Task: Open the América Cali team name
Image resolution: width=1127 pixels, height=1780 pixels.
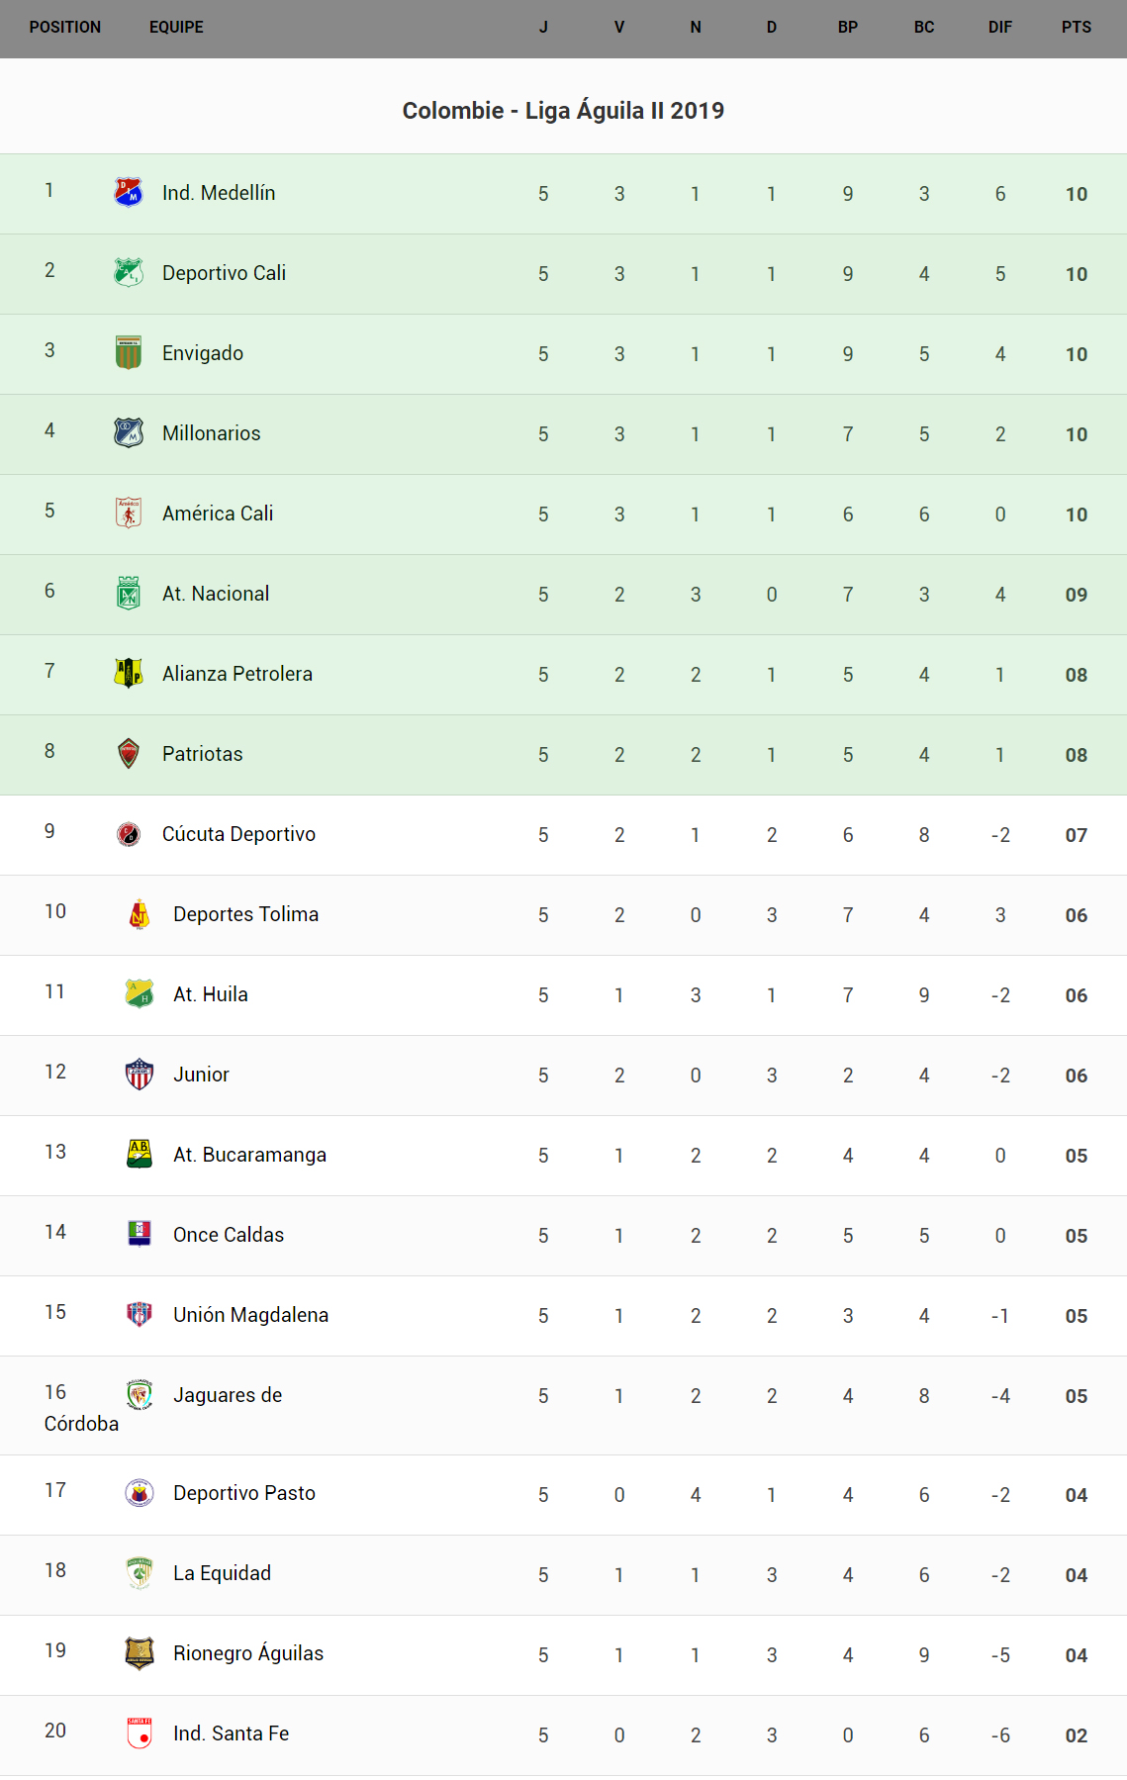Action: pos(218,514)
